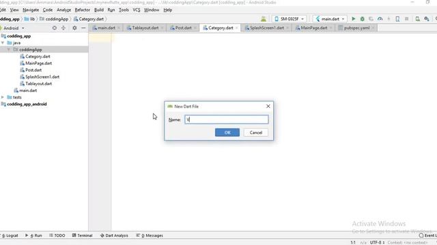This screenshot has height=245, width=437.
Task: Open the Refactor menu
Action: (82, 10)
